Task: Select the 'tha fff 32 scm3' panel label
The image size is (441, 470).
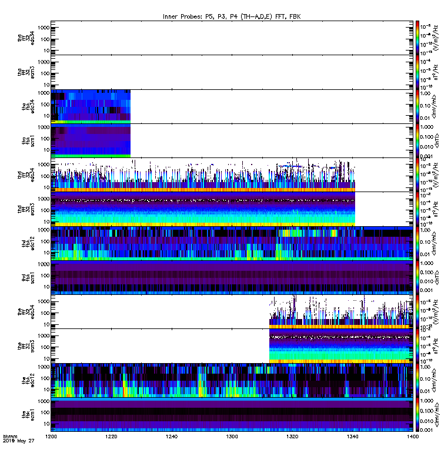Action: click(x=26, y=72)
